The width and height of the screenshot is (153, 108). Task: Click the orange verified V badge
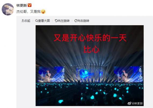[30, 5]
